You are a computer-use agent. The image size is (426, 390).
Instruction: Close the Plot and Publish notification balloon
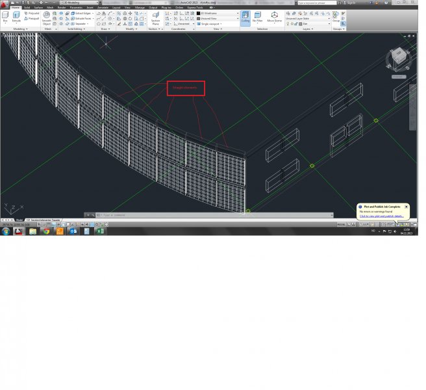tap(406, 207)
